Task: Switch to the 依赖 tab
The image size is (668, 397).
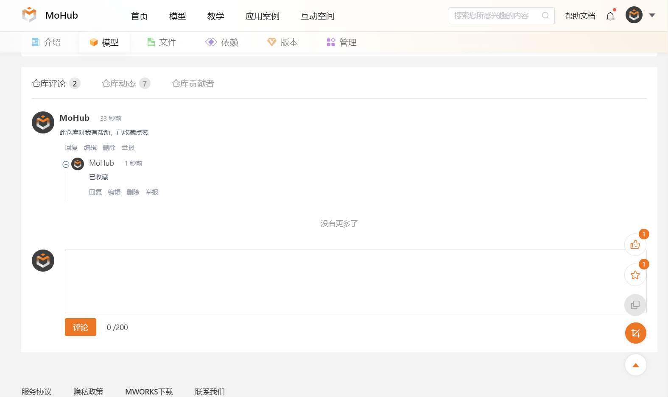Action: (222, 42)
